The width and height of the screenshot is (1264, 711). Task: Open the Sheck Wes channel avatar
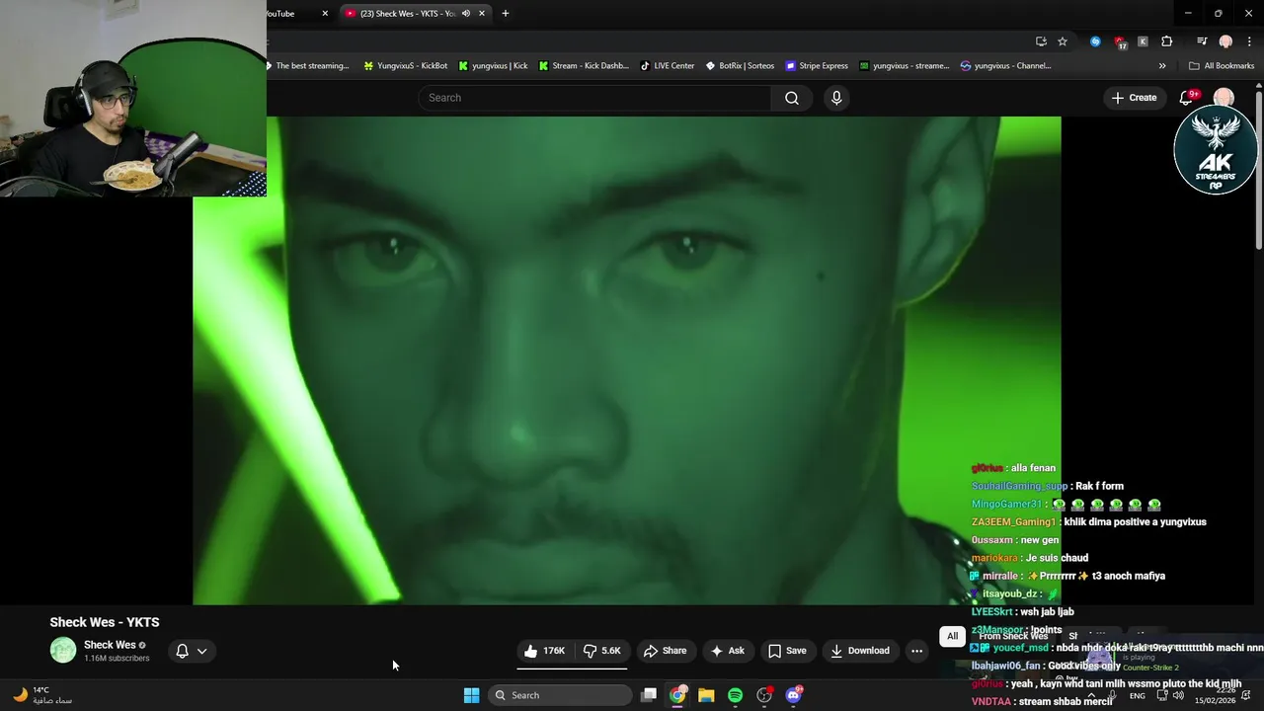coord(63,650)
